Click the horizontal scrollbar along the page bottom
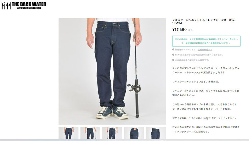 [124, 140]
